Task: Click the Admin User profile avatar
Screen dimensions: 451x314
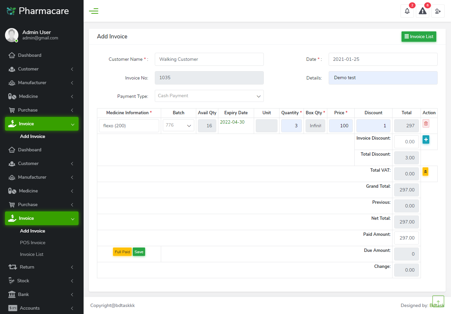Action: (12, 35)
